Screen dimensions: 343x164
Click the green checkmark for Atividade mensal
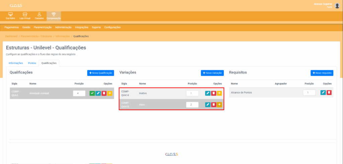(x=92, y=93)
